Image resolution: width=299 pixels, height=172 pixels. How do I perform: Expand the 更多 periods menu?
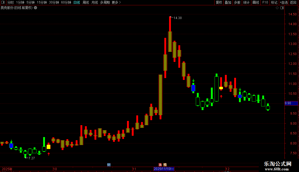pos(116,2)
